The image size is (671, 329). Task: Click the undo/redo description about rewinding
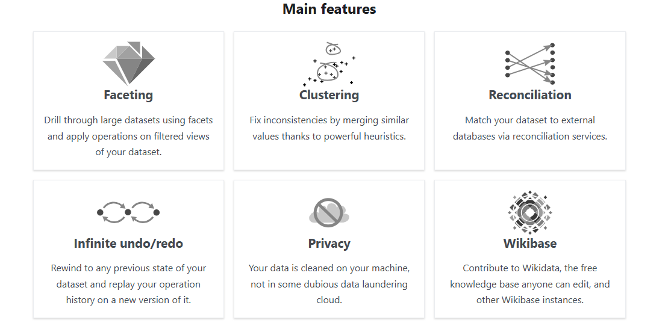[x=128, y=284]
